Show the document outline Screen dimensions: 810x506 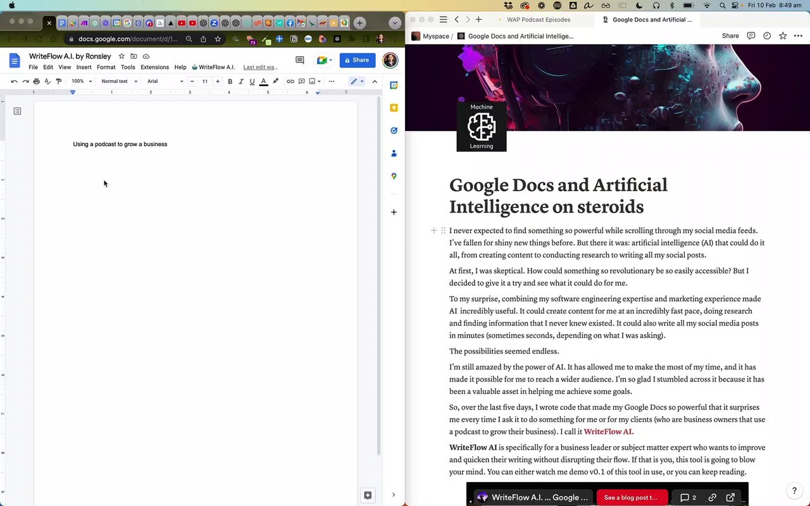pos(17,111)
